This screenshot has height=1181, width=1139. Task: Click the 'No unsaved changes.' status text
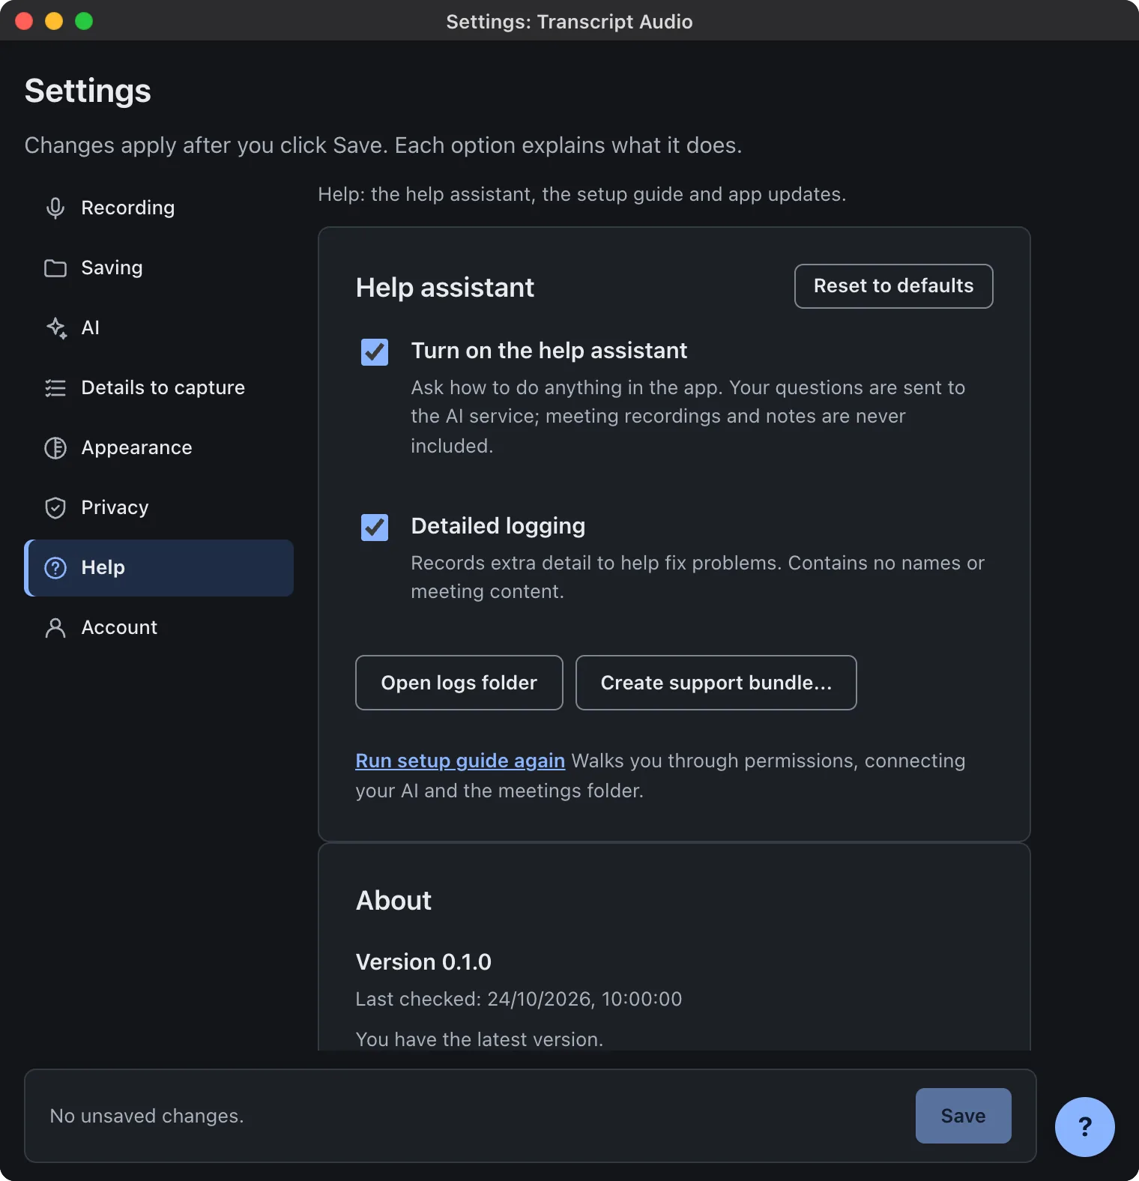(x=147, y=1116)
